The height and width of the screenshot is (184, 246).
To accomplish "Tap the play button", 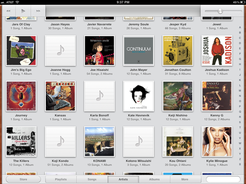I will (x=23, y=11).
